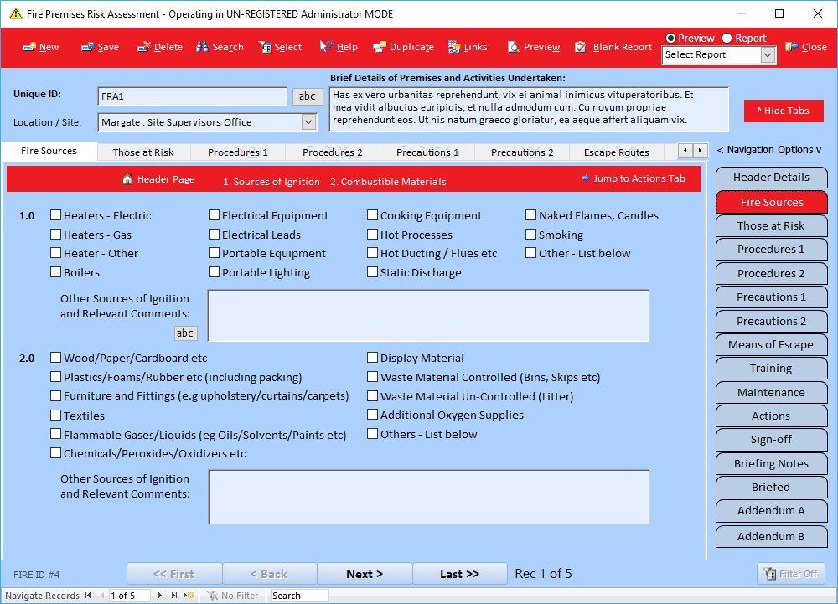Screen dimensions: 838x604
Task: Check Waste Material Un-Controlled (Litter)
Action: pyautogui.click(x=373, y=395)
